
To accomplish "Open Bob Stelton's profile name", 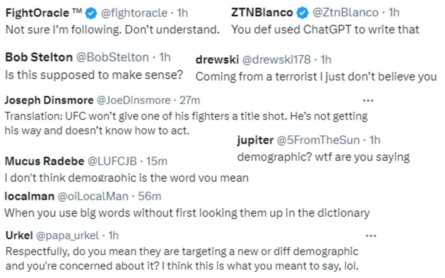I will [39, 57].
